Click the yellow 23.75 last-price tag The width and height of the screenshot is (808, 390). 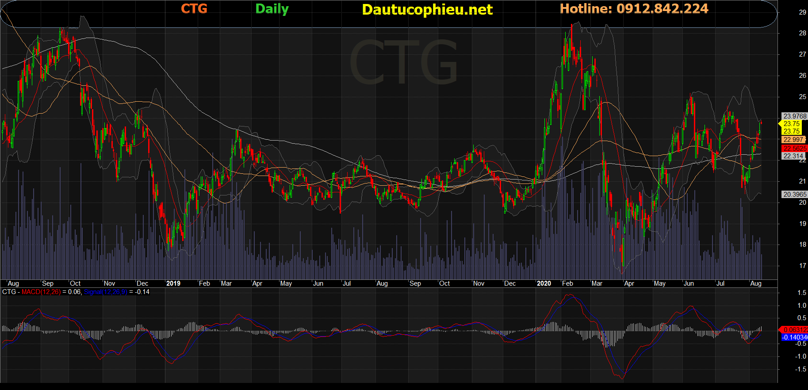(x=791, y=124)
